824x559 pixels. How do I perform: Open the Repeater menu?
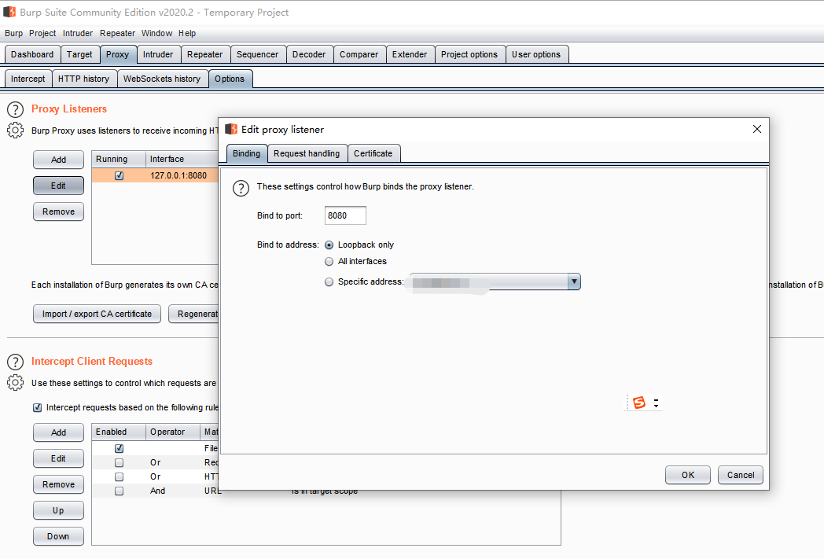[x=118, y=33]
